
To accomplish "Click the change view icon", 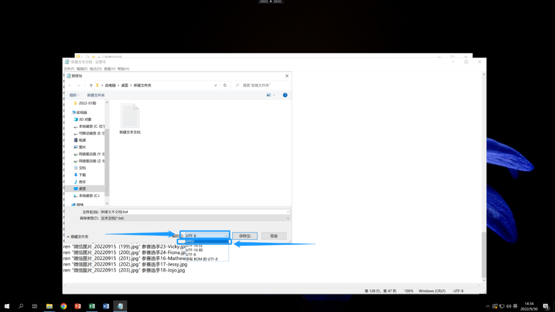I will pyautogui.click(x=269, y=95).
